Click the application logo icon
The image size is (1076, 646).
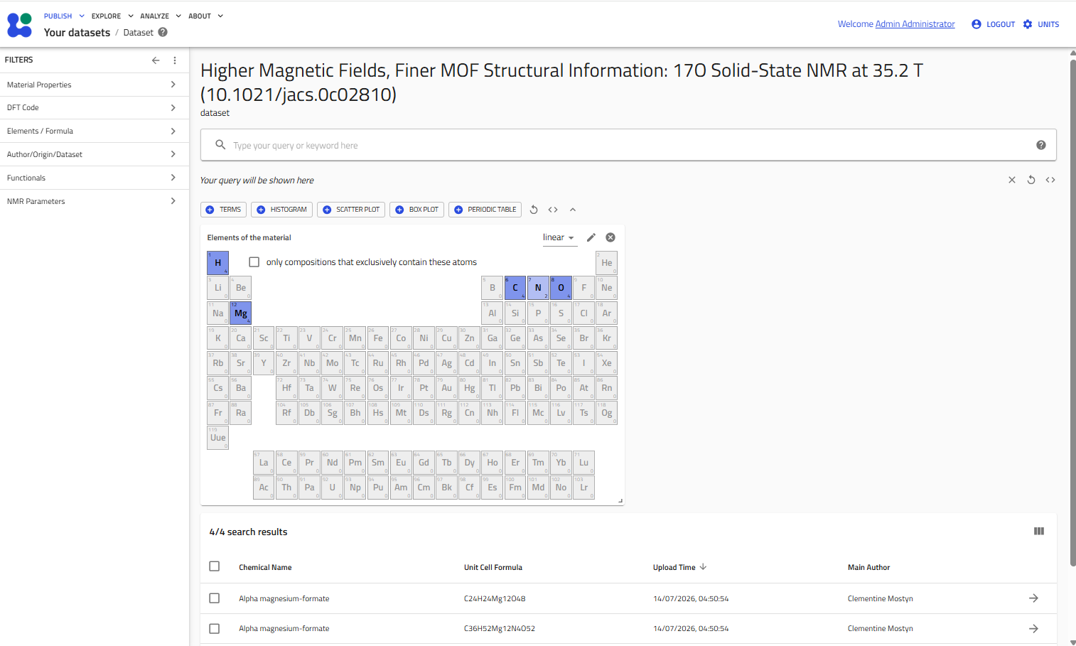tap(19, 25)
